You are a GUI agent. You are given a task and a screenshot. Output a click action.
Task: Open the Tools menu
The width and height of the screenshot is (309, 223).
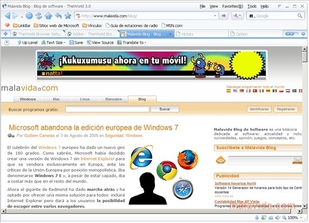[252, 6]
